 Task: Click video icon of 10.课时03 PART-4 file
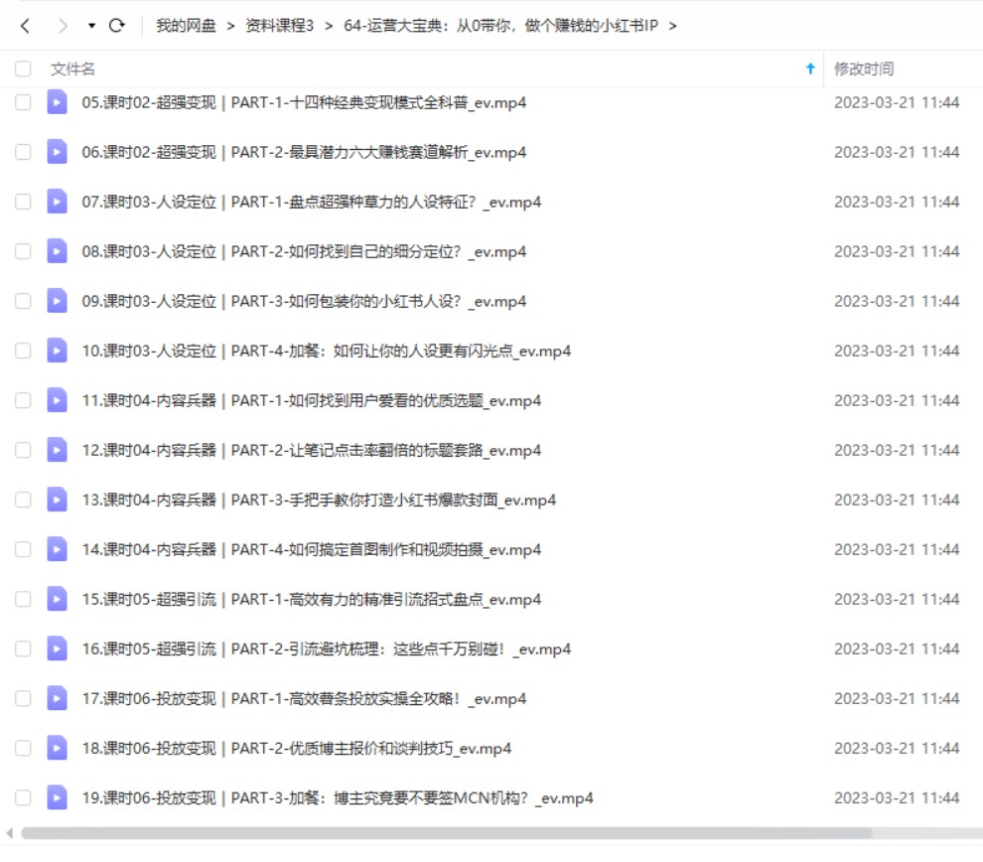click(x=57, y=351)
